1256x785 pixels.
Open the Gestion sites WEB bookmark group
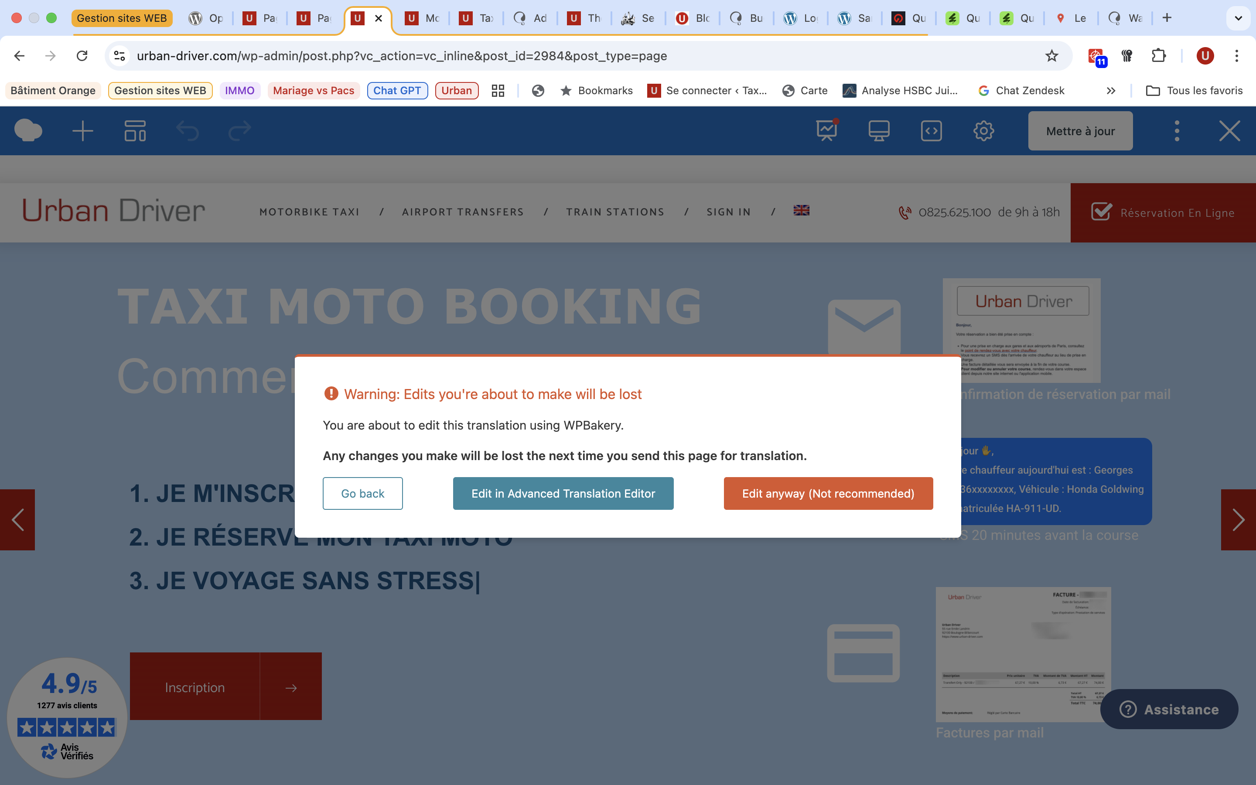160,90
